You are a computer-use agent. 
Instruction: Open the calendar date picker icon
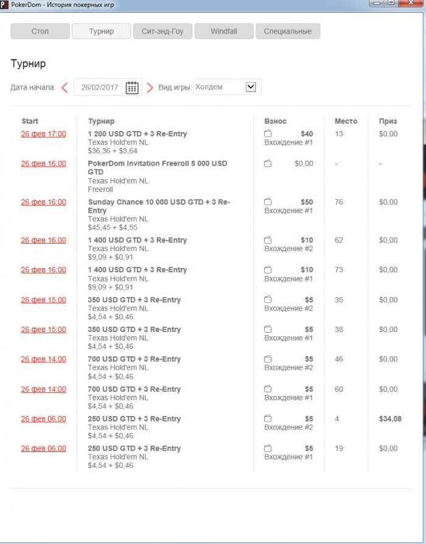(132, 88)
